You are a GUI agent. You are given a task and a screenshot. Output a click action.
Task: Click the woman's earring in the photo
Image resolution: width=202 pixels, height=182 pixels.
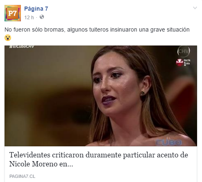(142, 93)
